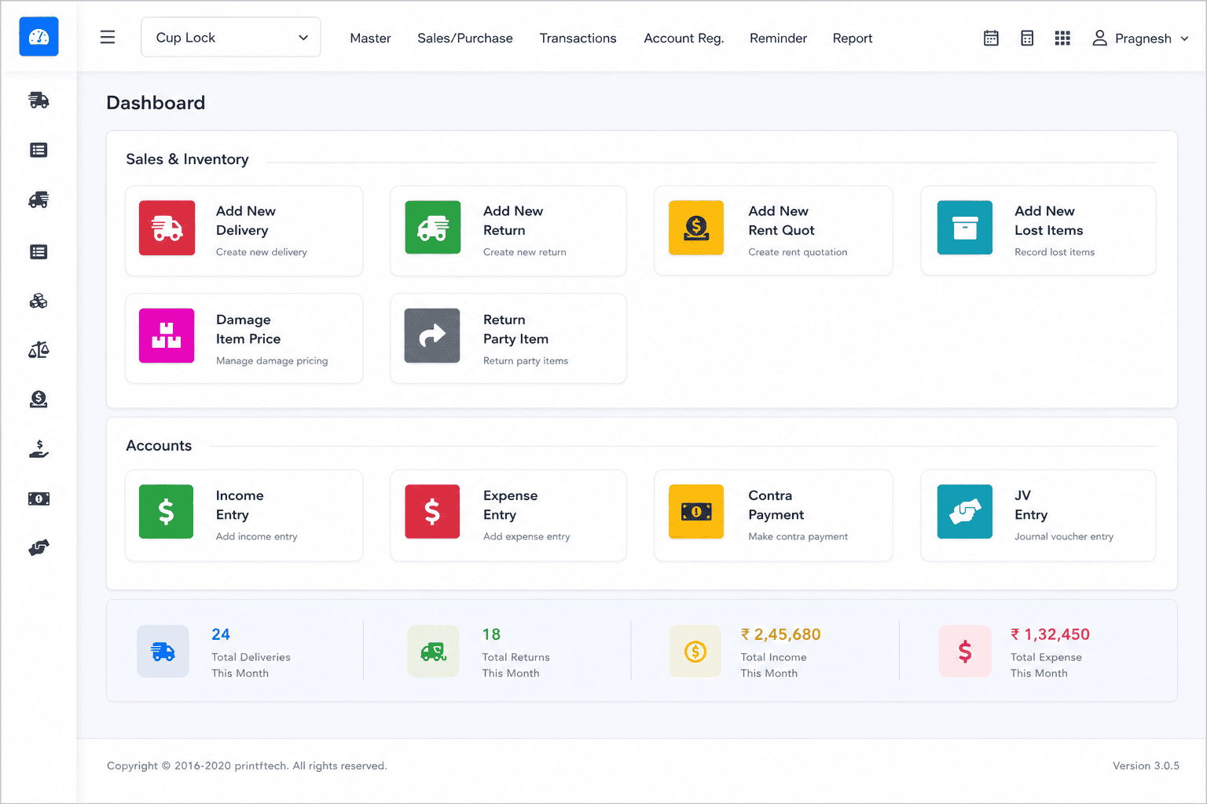Open the Transactions menu
Image resolution: width=1207 pixels, height=804 pixels.
[x=578, y=38]
